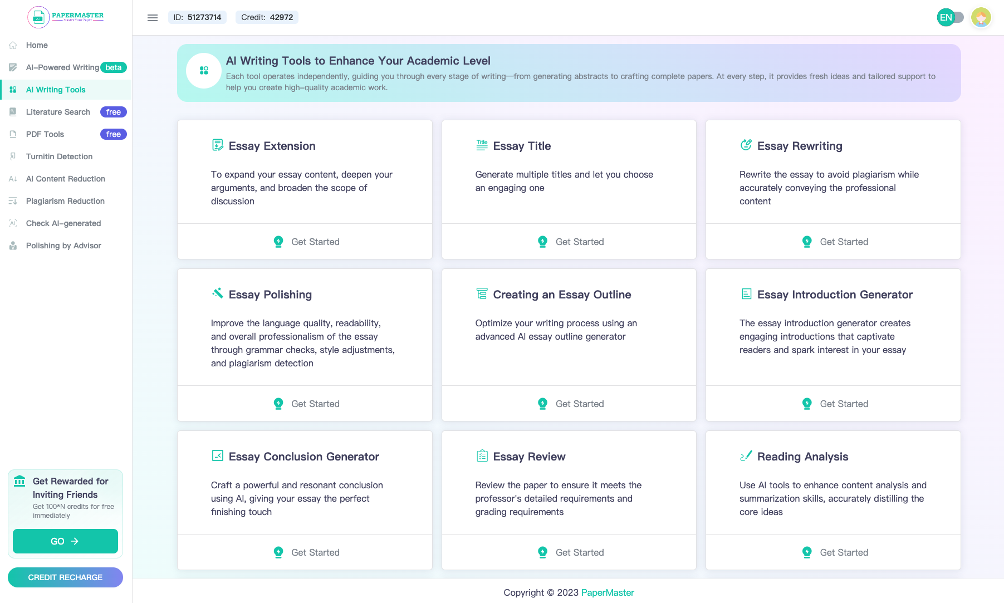Open the user avatar profile menu

coord(981,17)
